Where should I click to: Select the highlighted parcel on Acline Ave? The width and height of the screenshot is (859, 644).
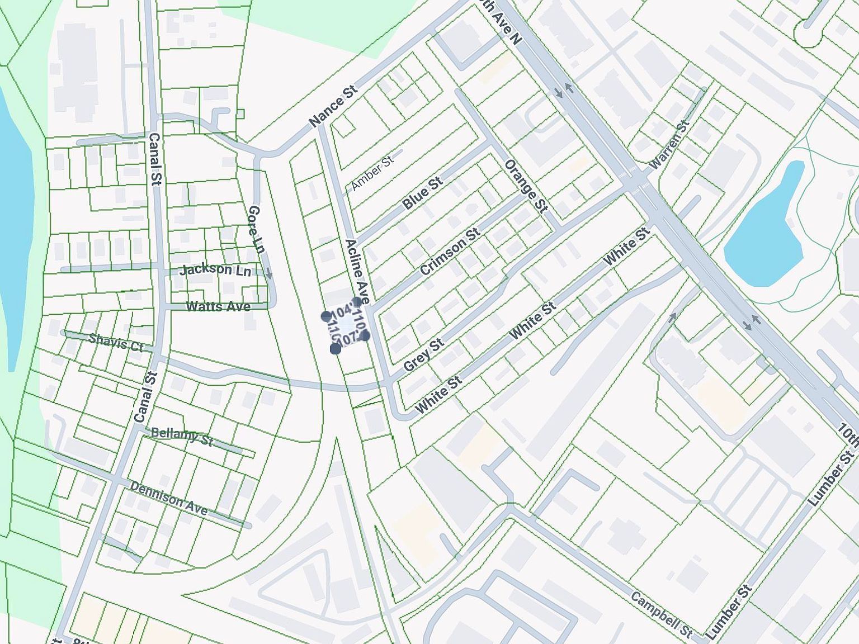346,325
